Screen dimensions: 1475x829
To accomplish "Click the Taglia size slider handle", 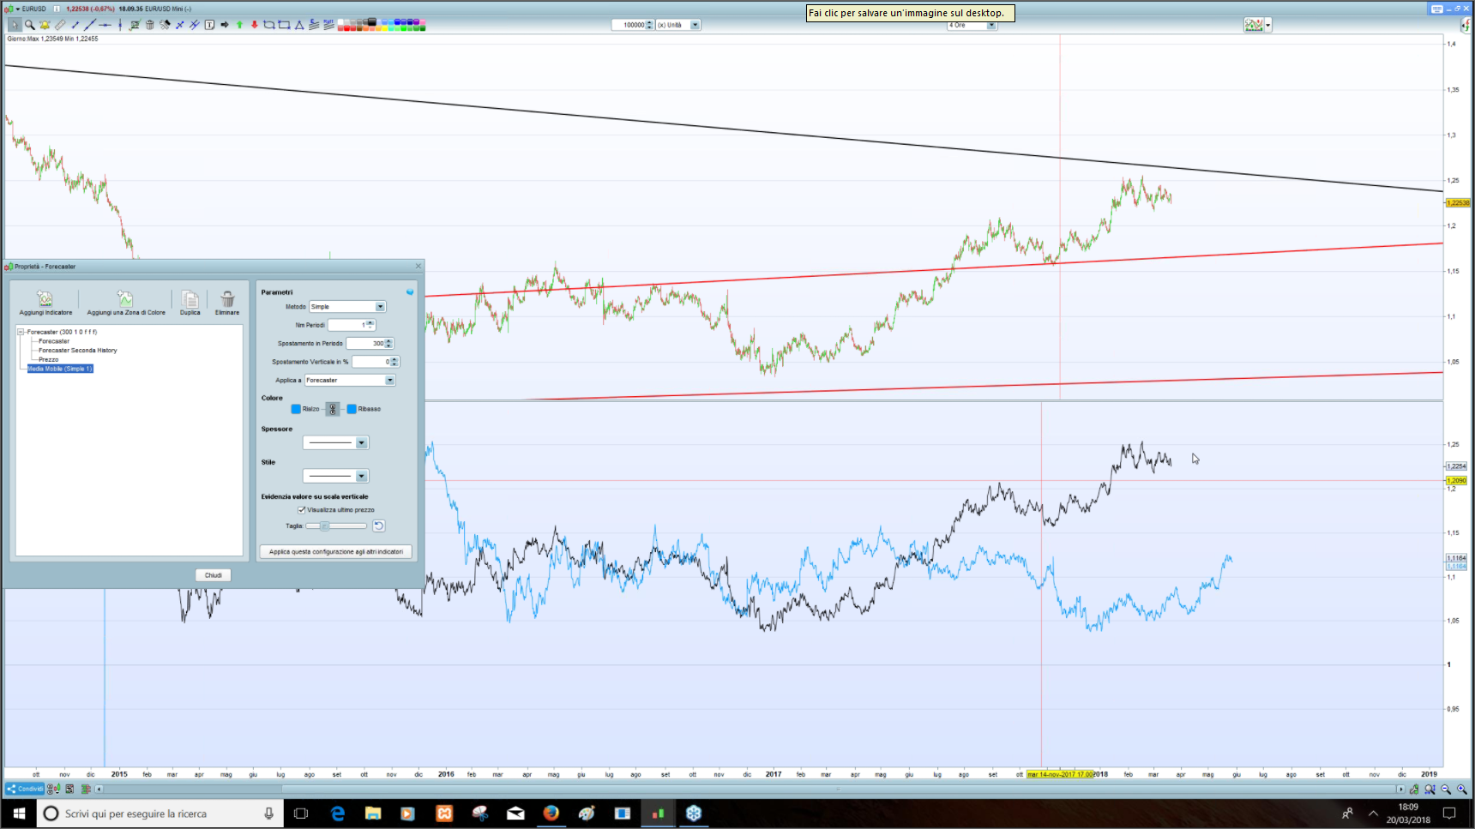I will (x=324, y=526).
